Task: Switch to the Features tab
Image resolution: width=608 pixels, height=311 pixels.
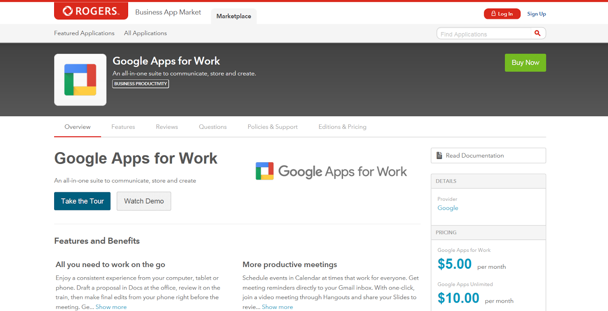Action: pyautogui.click(x=123, y=126)
